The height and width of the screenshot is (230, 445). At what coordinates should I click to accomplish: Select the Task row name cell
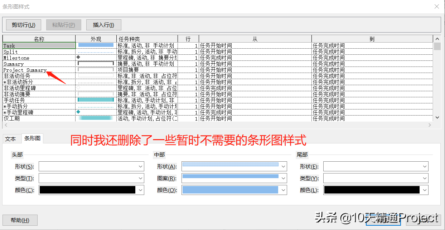coord(39,45)
